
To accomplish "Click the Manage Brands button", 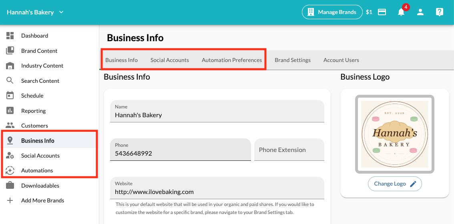I will [332, 12].
